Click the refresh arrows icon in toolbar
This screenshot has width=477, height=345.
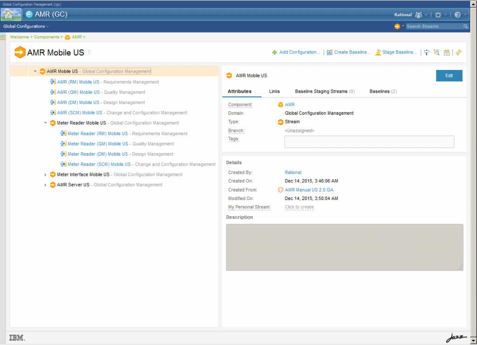(x=458, y=52)
